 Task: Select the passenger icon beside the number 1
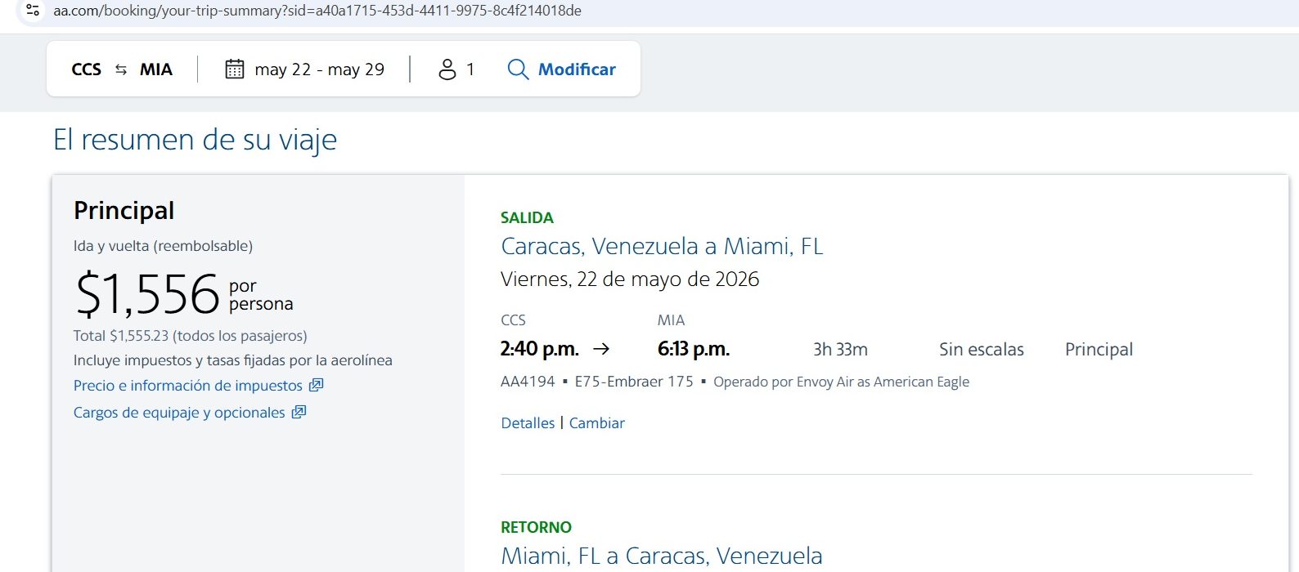[447, 69]
